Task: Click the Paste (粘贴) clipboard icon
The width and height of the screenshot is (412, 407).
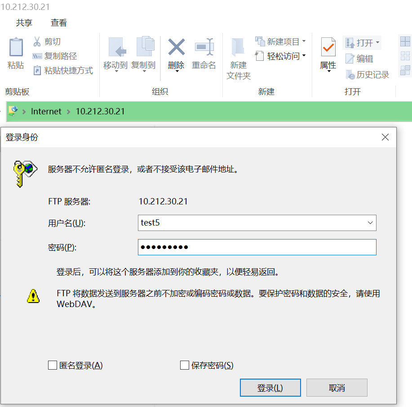Action: coord(16,47)
